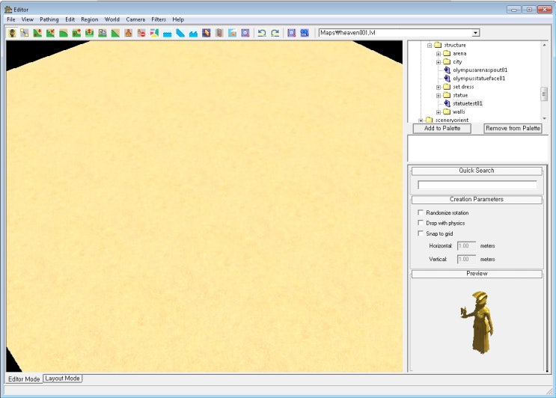Open the View menu
This screenshot has width=556, height=398.
[27, 19]
